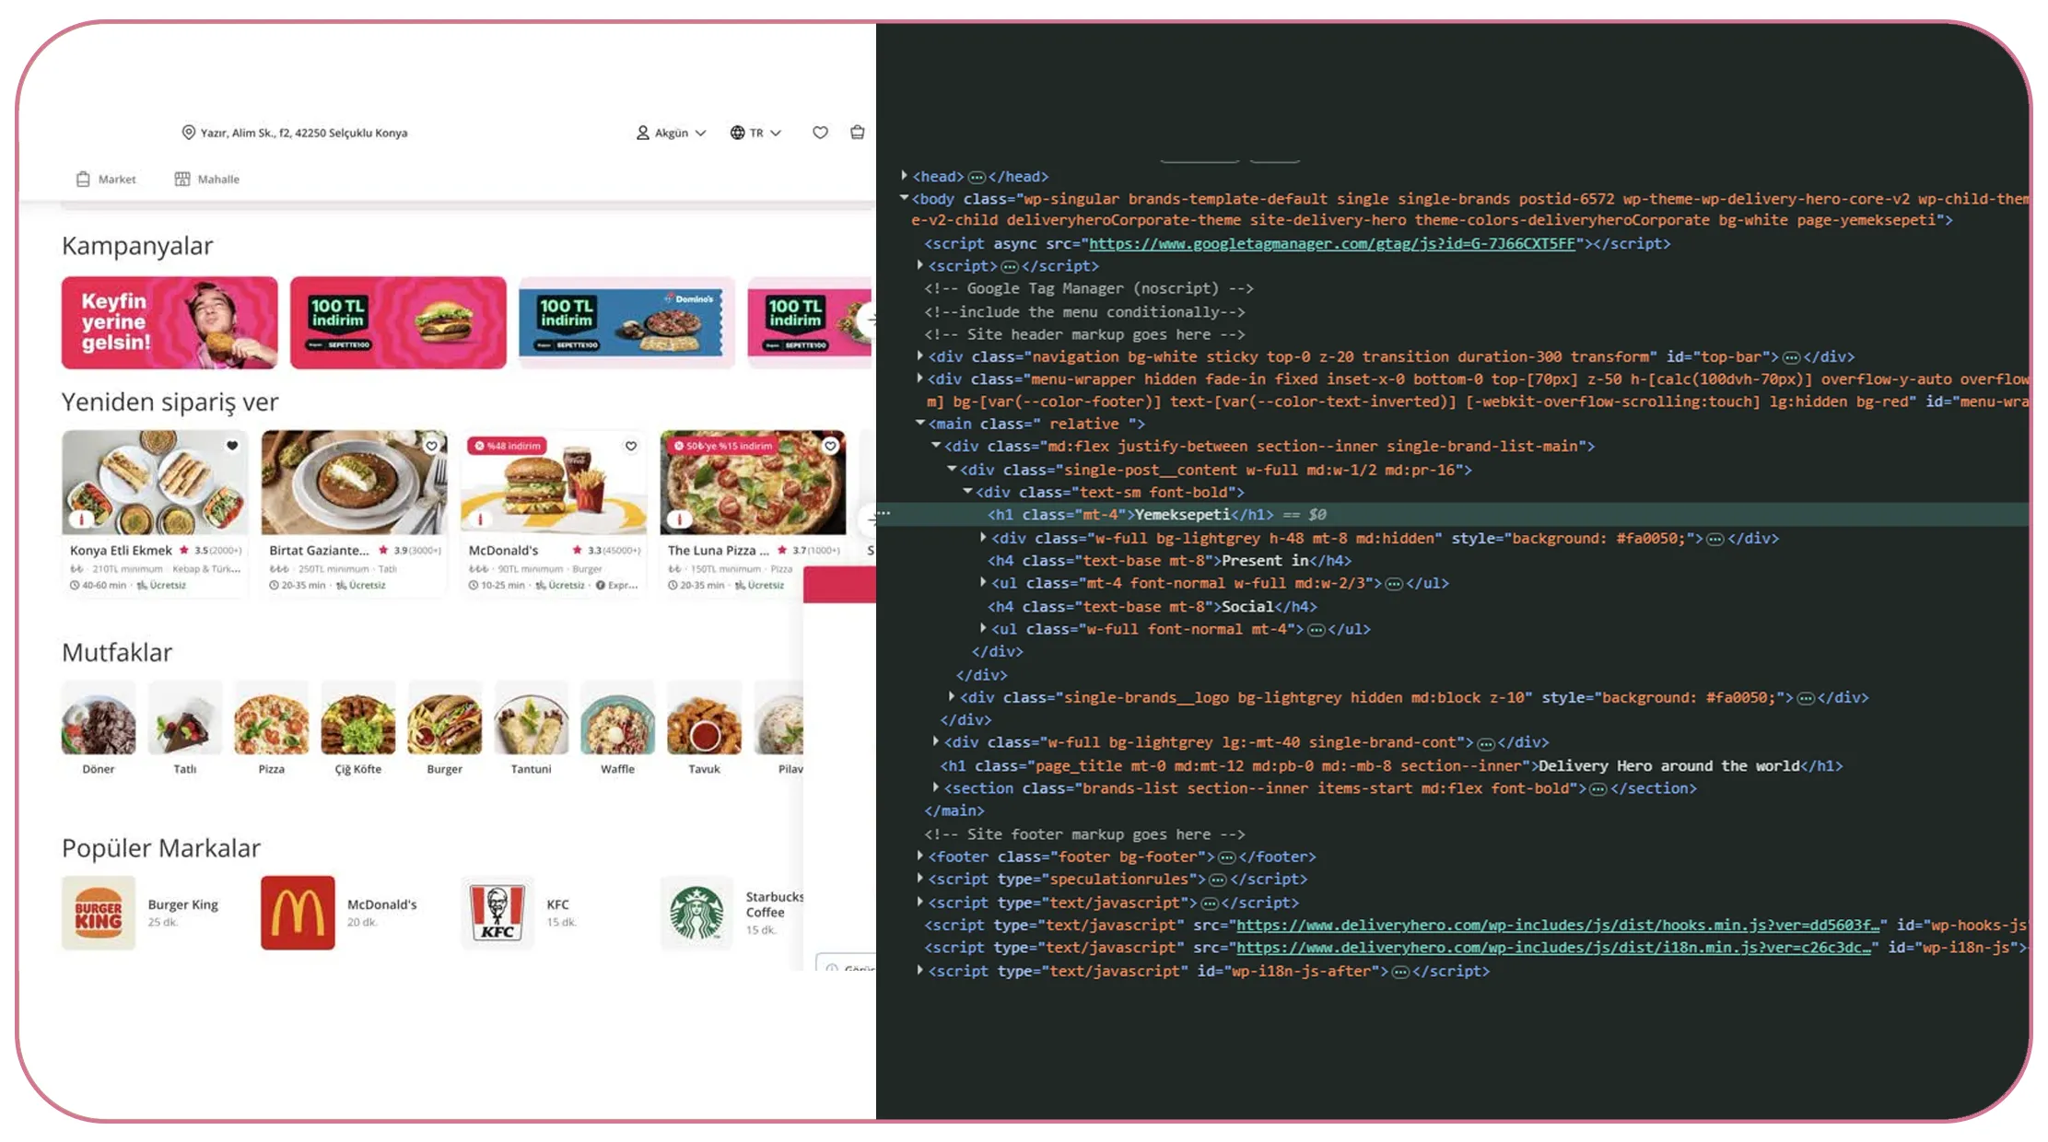Image resolution: width=2048 pixels, height=1142 pixels.
Task: Click the delivery address text field
Action: 304,133
